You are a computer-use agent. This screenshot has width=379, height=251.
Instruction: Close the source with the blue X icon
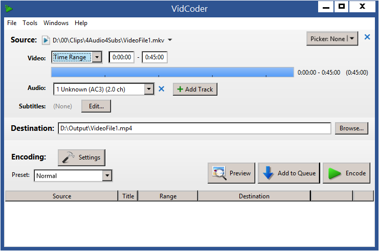(x=367, y=37)
